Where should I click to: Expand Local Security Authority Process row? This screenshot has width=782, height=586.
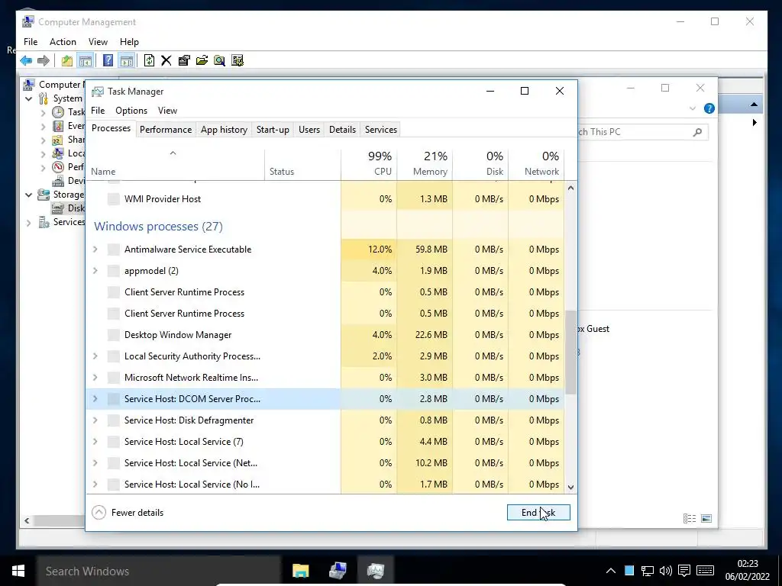click(95, 356)
